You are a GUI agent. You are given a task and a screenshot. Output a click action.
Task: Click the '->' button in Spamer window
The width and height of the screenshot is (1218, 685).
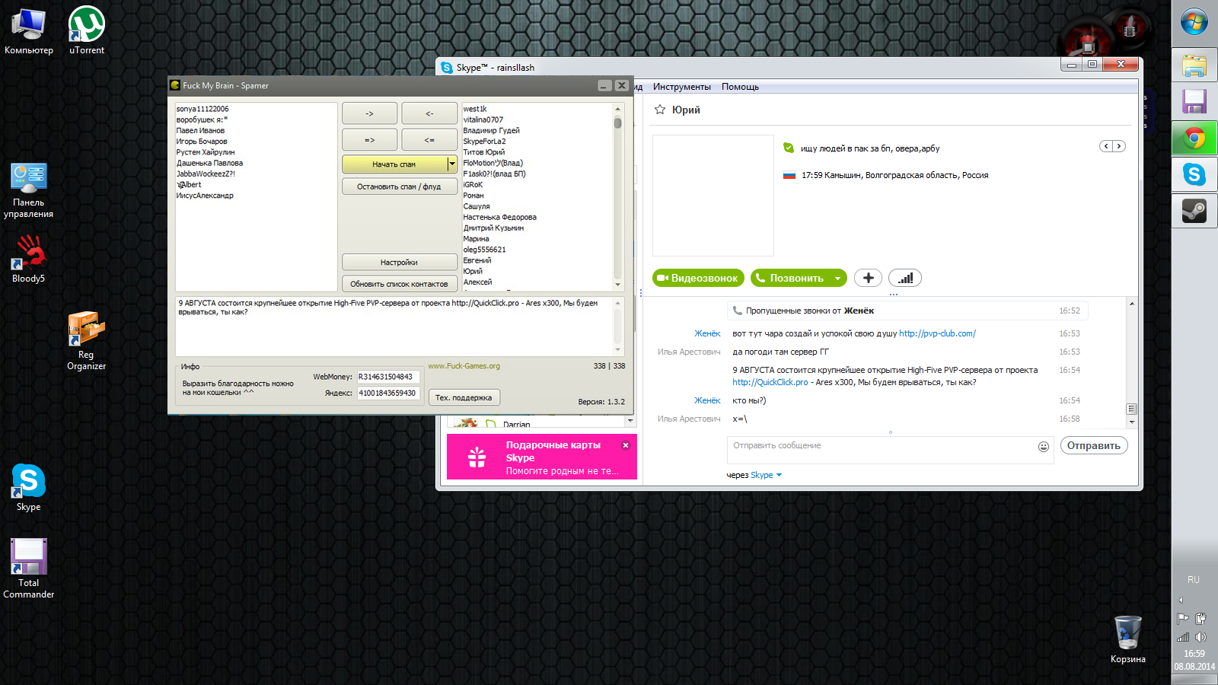(x=369, y=113)
